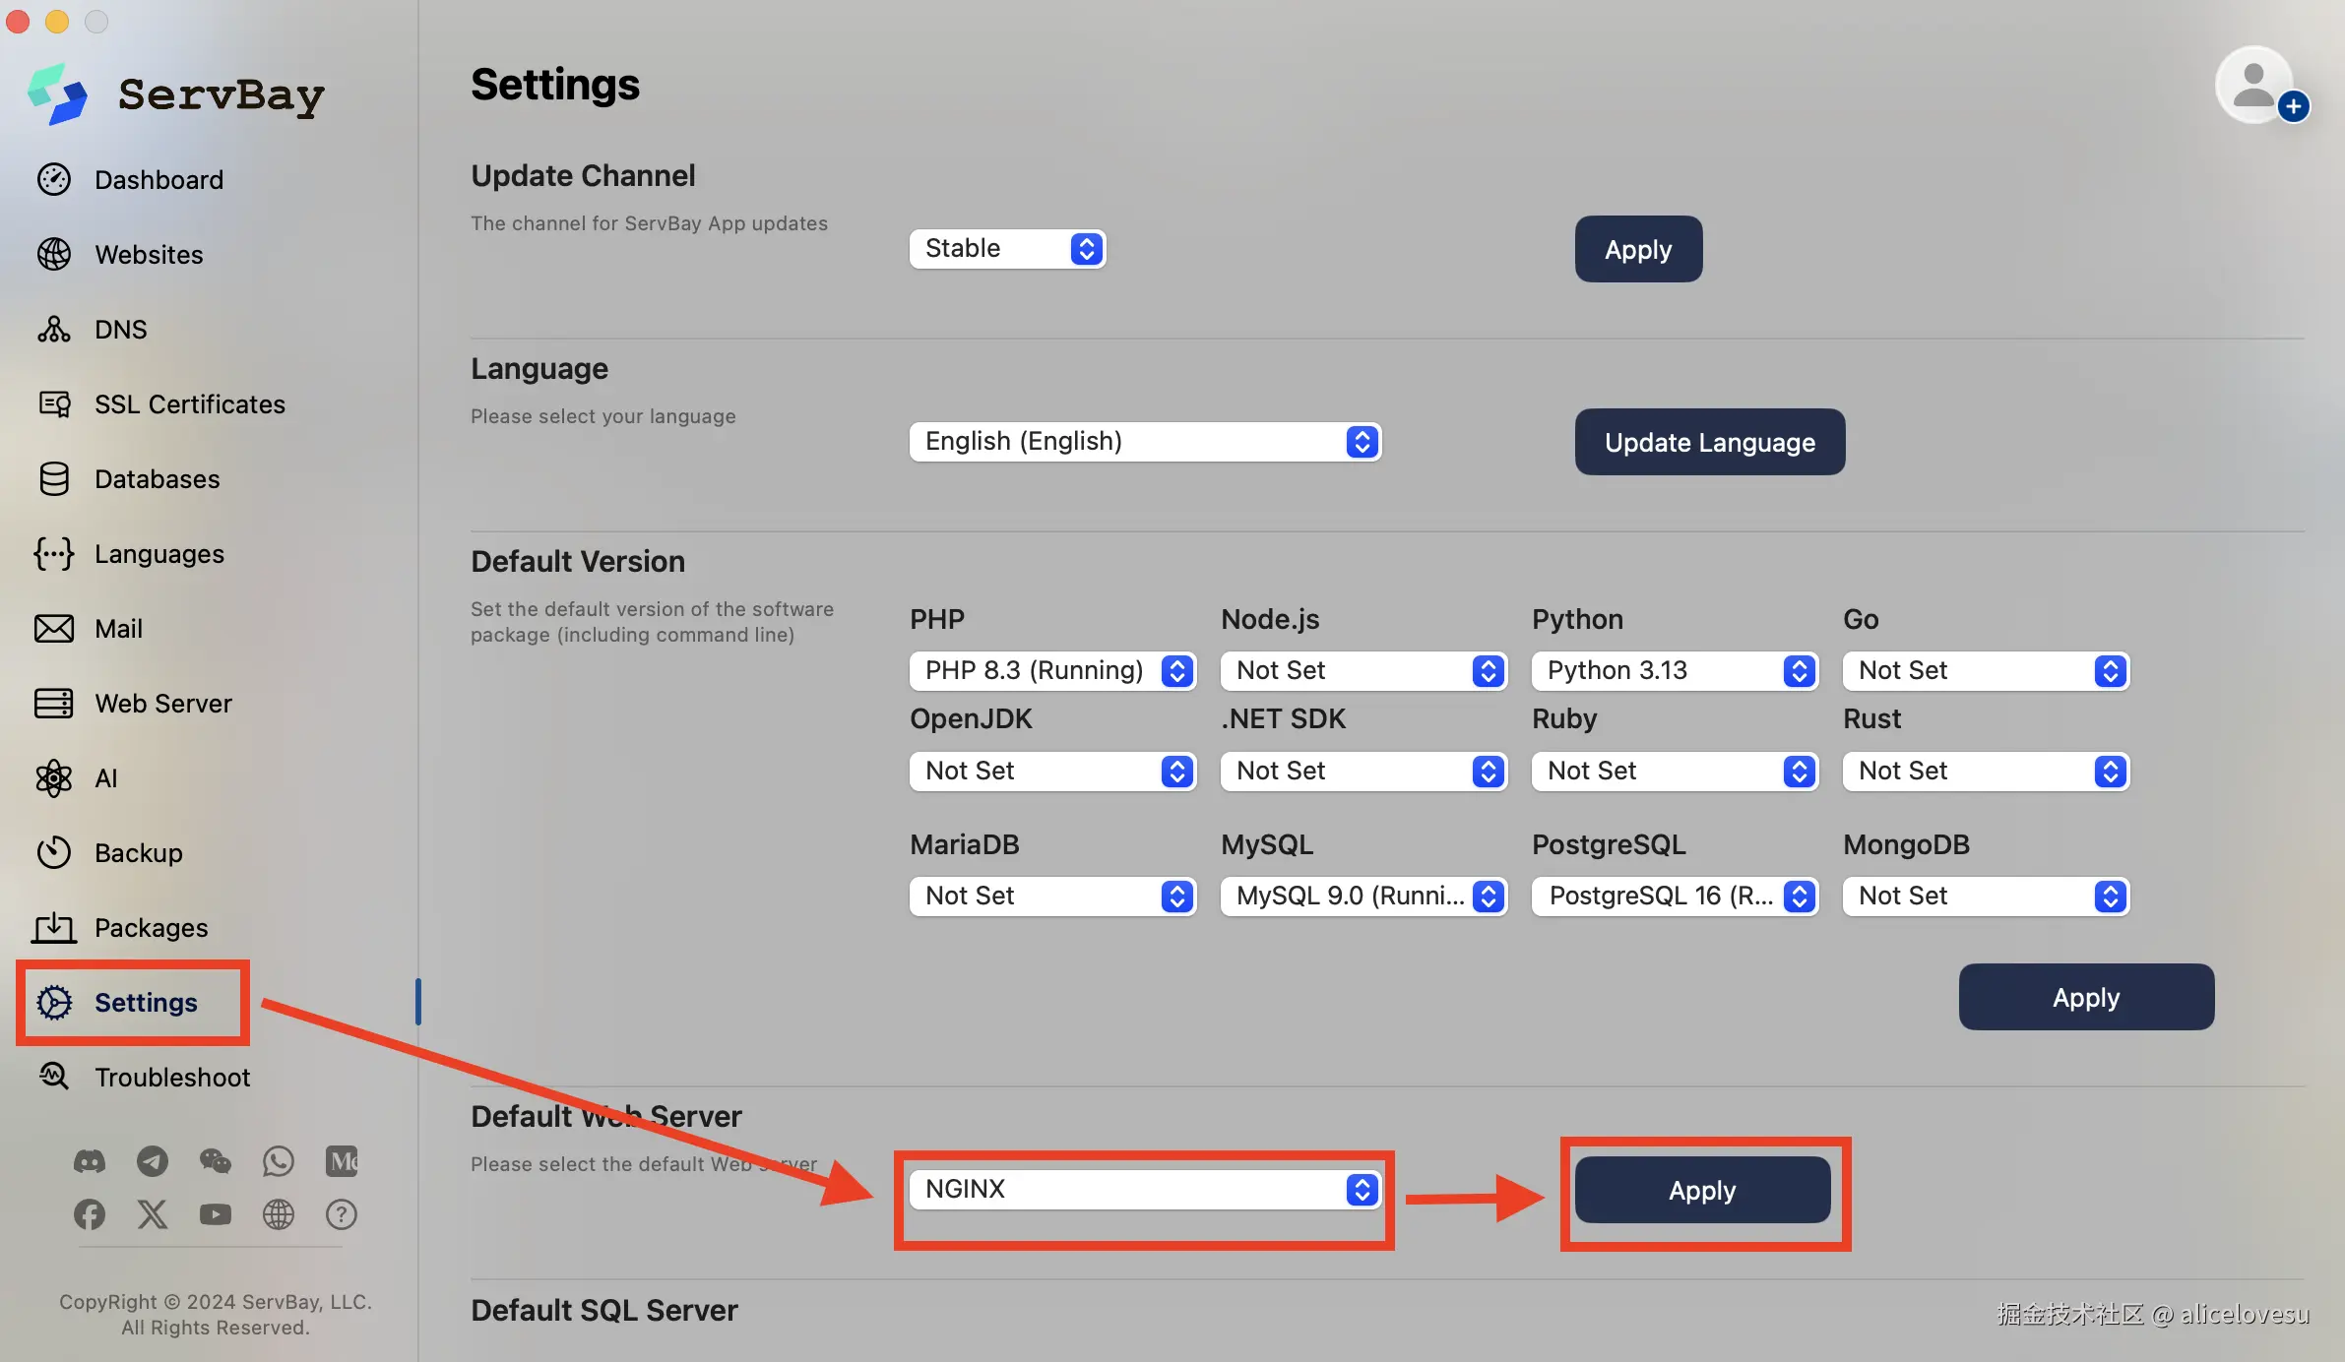Open the Telegram social link icon
Screen dimensions: 2345x1362
pos(153,1161)
